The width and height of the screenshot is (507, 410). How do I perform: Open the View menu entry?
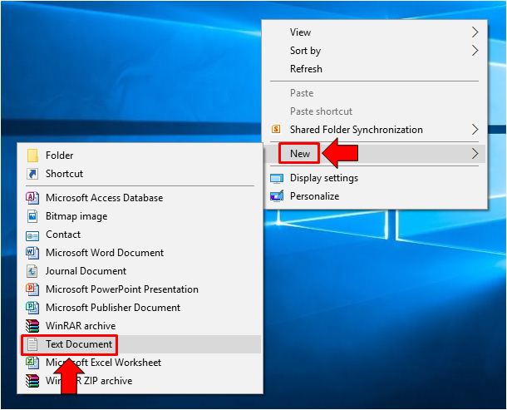(x=374, y=32)
